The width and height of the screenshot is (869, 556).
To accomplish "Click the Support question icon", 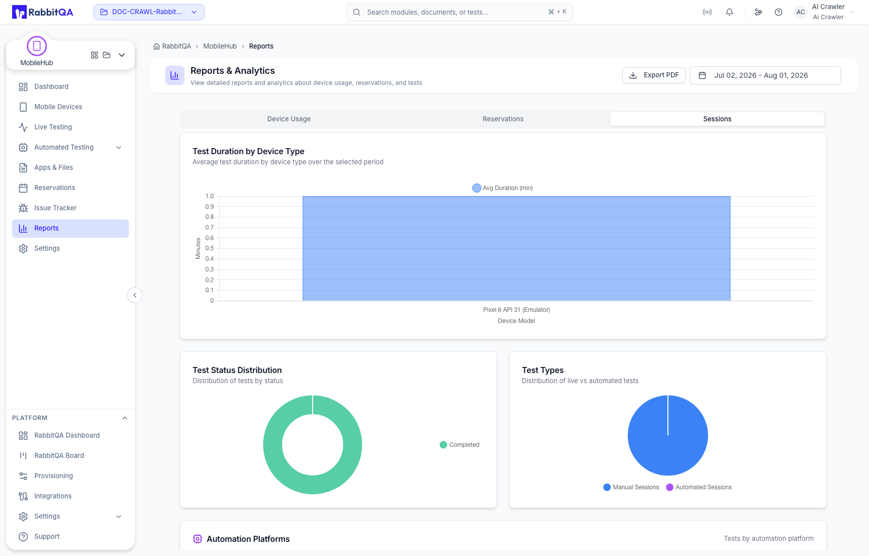I will point(23,537).
